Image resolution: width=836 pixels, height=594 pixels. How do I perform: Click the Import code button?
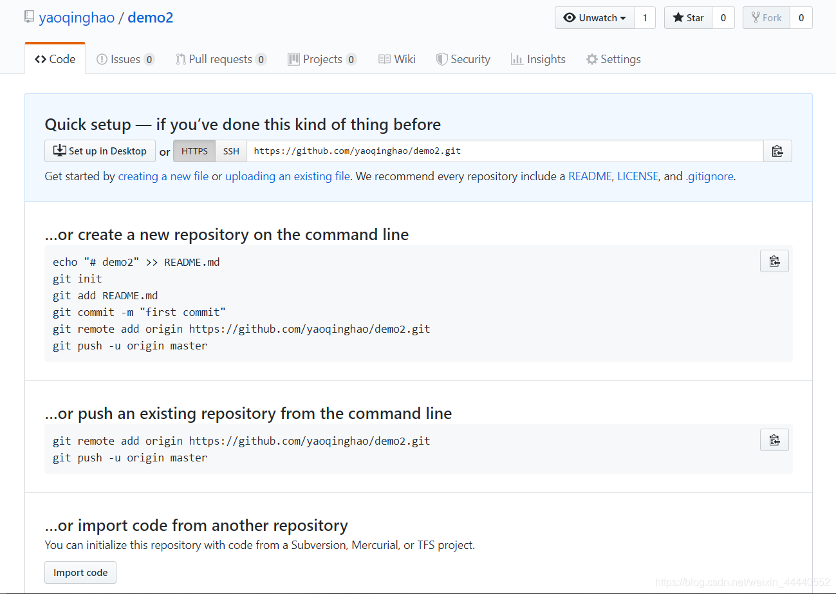coord(80,573)
